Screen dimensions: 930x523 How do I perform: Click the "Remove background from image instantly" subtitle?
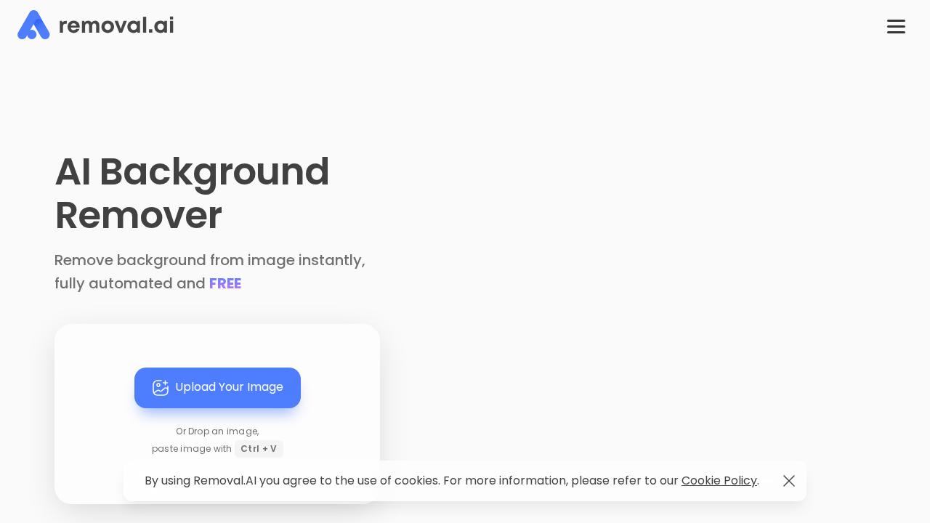[209, 260]
